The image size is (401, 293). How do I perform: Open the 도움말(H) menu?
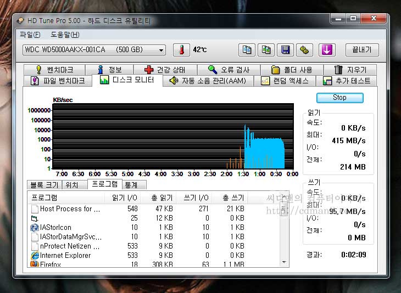[65, 35]
